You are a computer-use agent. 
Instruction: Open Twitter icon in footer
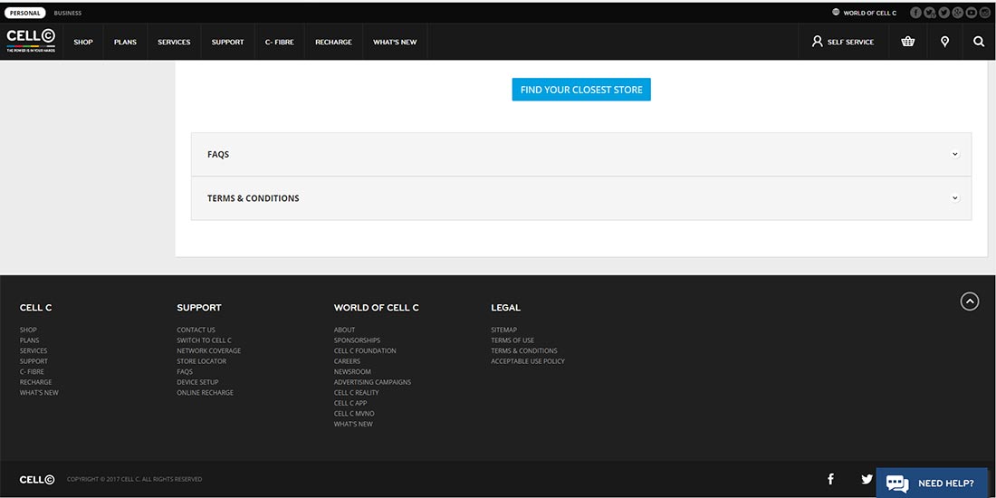[x=867, y=479]
